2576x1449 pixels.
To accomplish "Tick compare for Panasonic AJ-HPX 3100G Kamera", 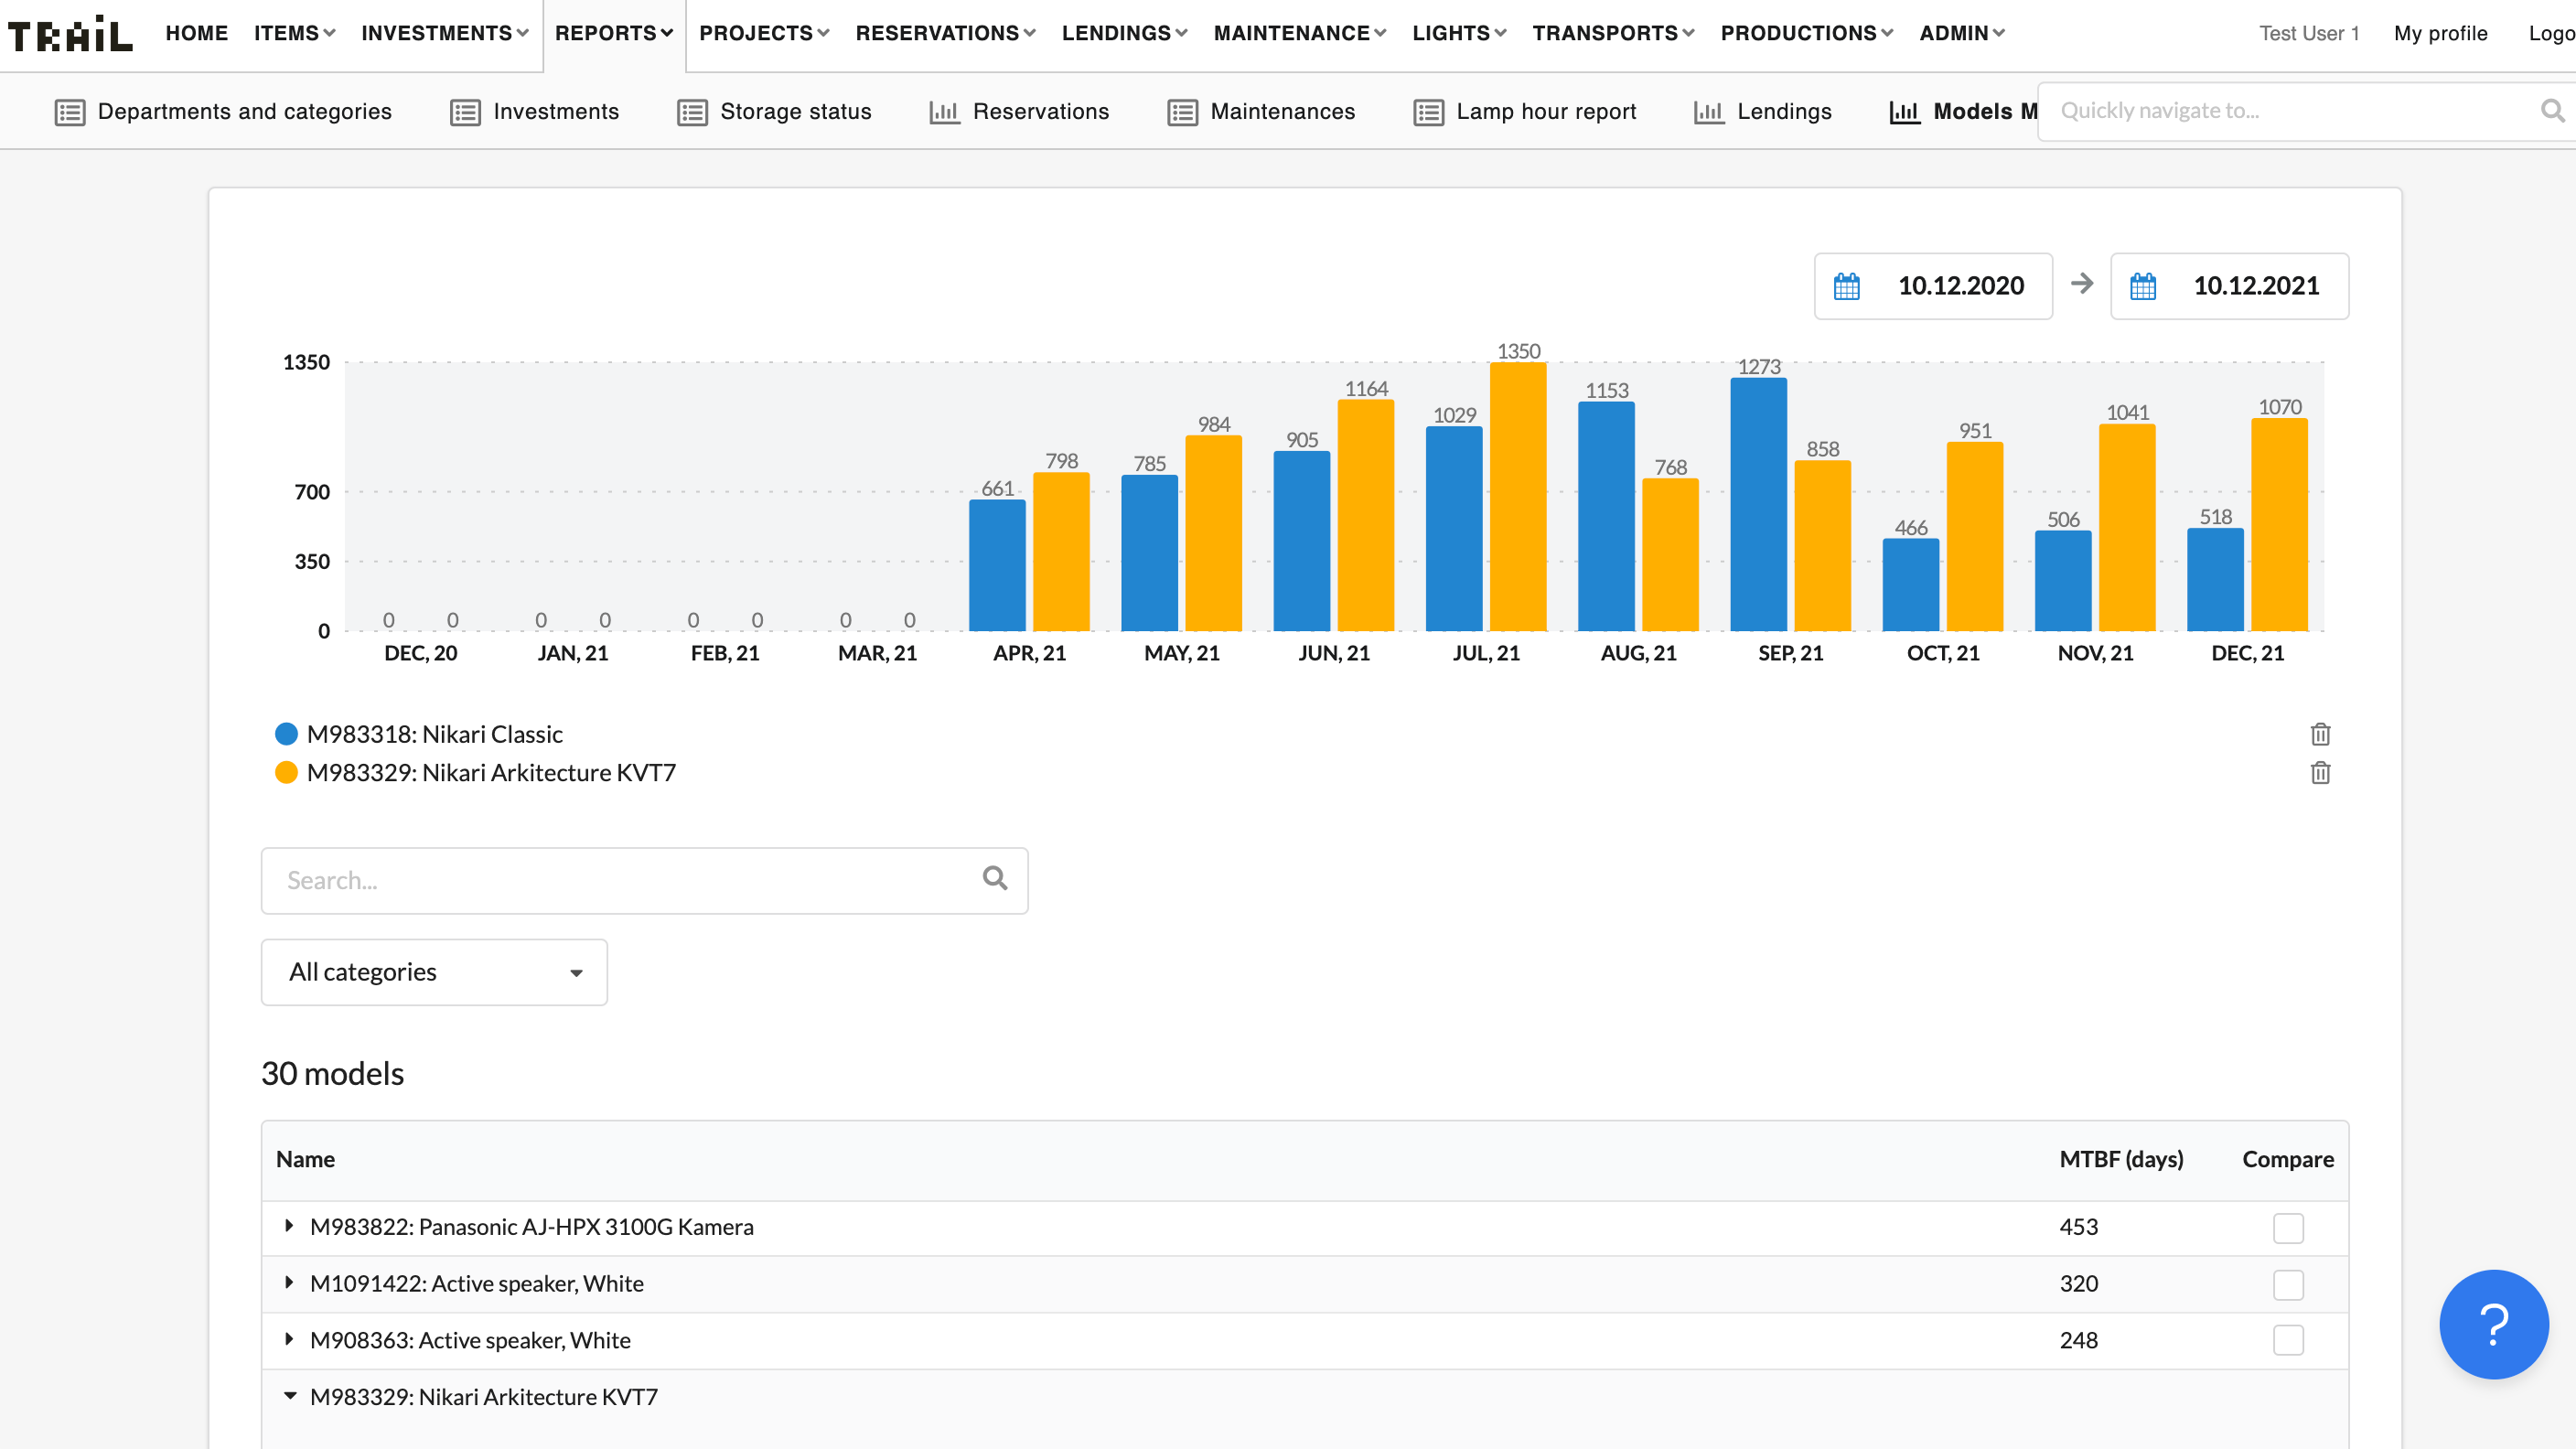I will tap(2288, 1227).
